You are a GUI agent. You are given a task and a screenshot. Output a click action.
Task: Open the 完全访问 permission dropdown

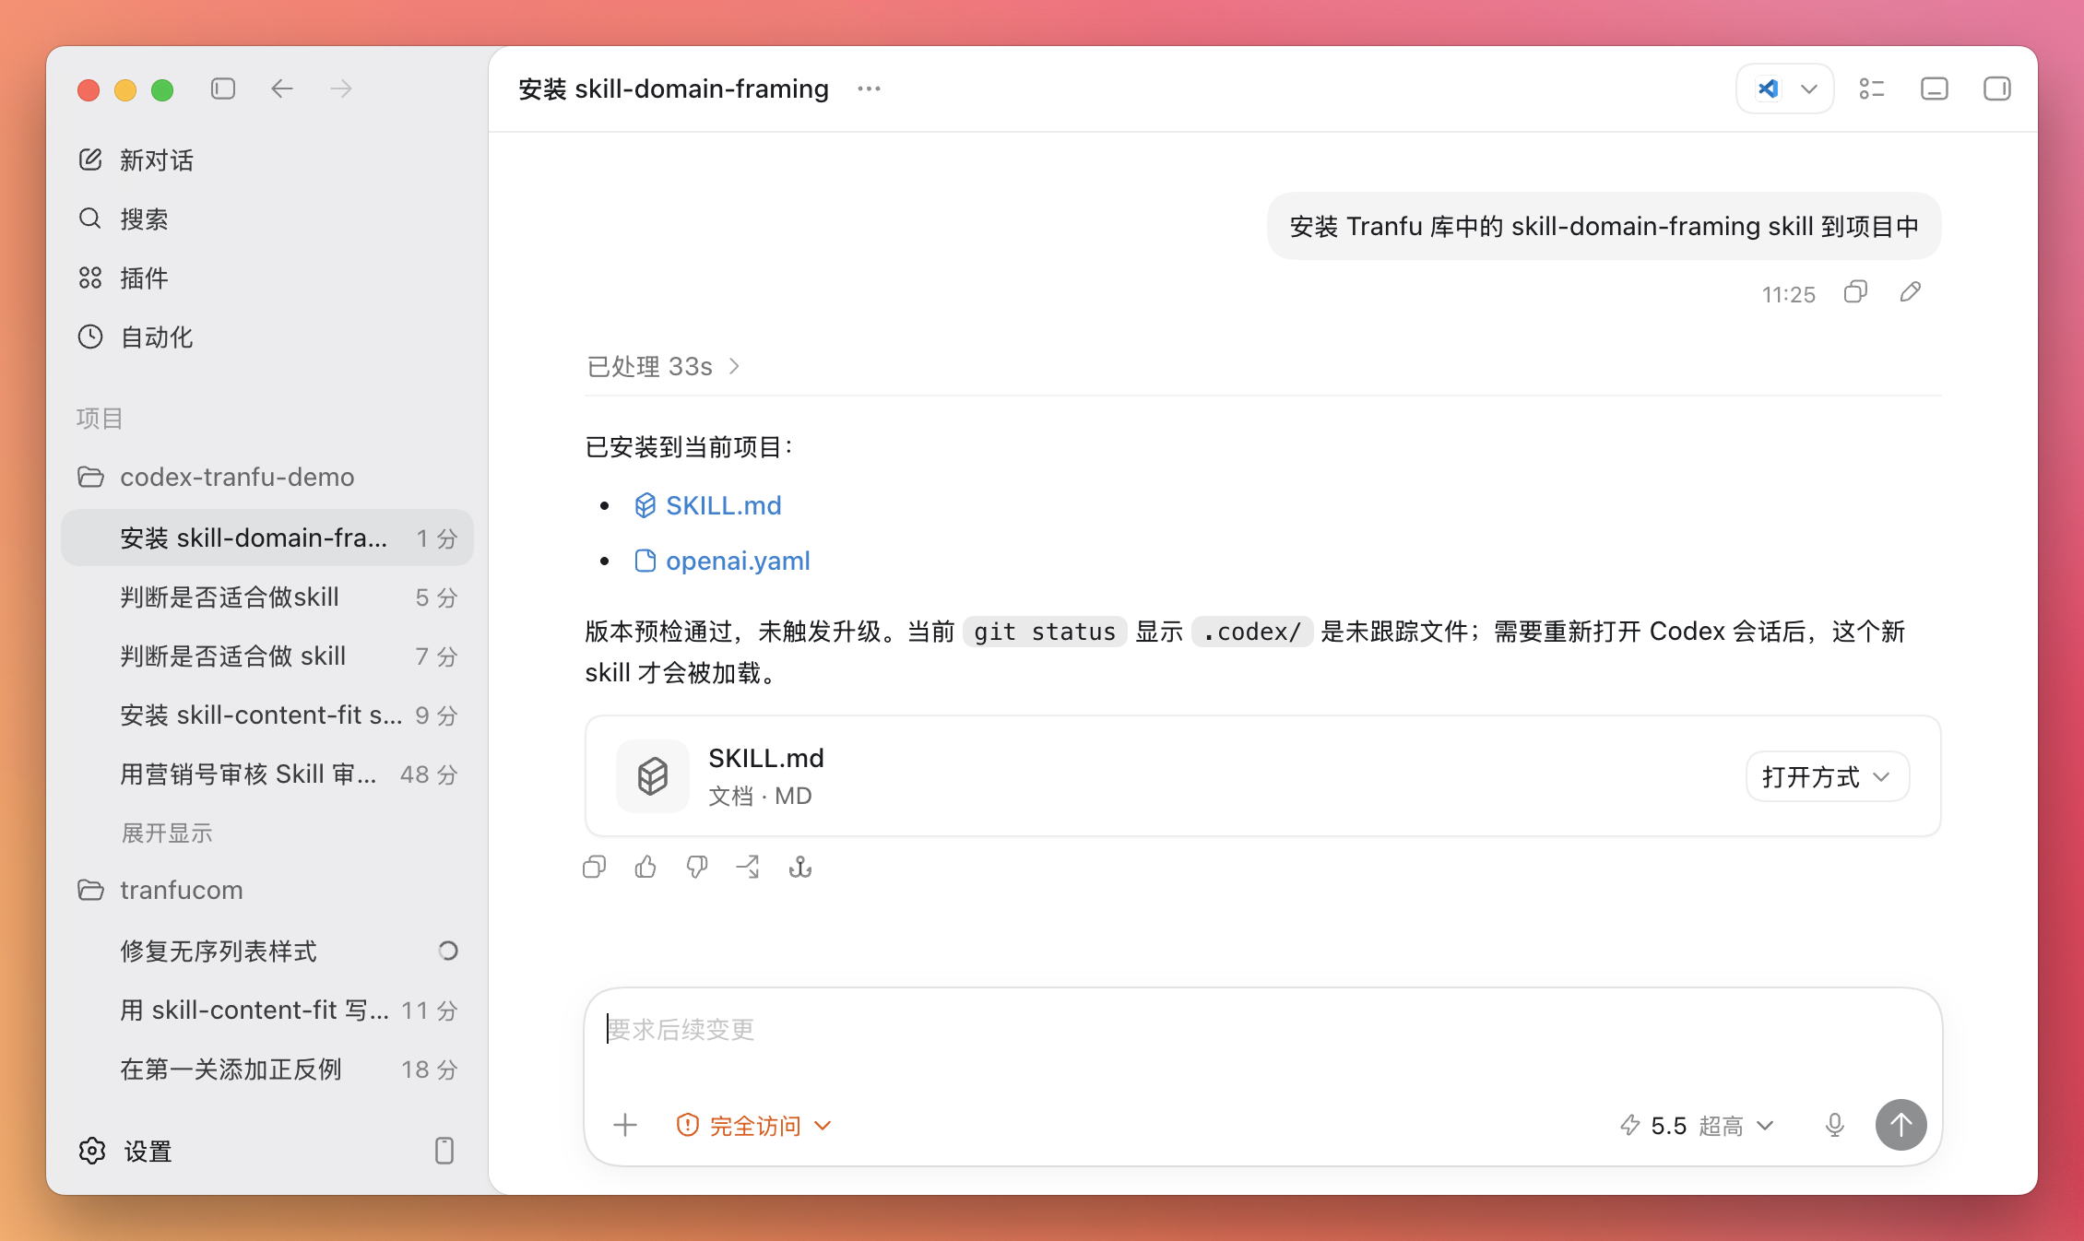pyautogui.click(x=754, y=1125)
